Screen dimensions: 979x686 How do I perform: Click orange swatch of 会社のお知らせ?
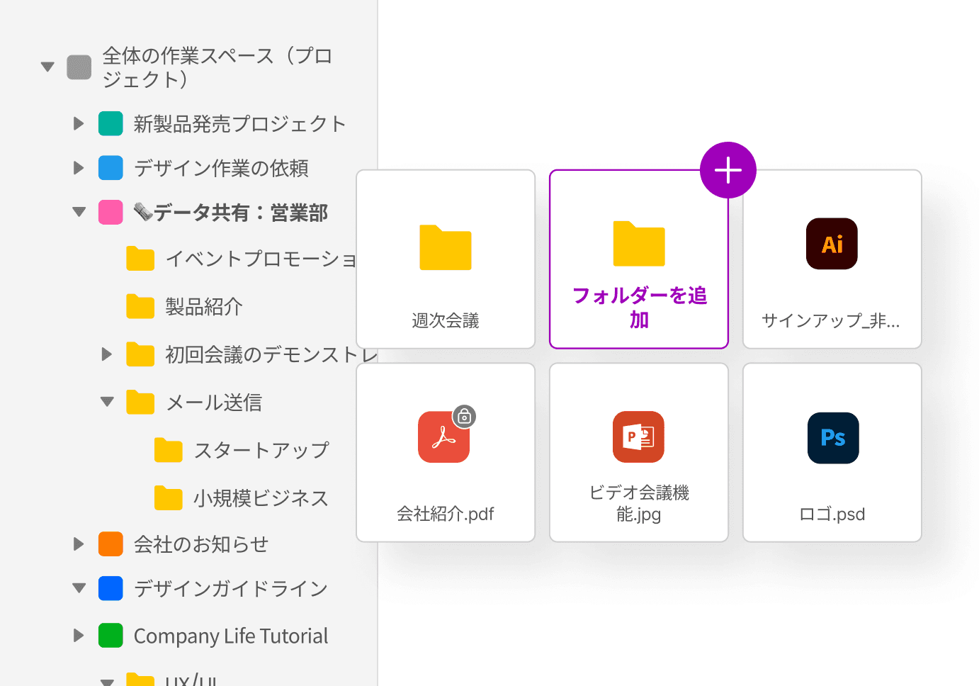coord(111,544)
